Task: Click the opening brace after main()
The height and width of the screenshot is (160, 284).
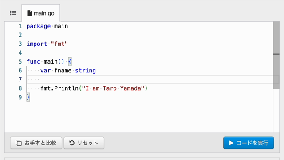Action: click(x=70, y=62)
